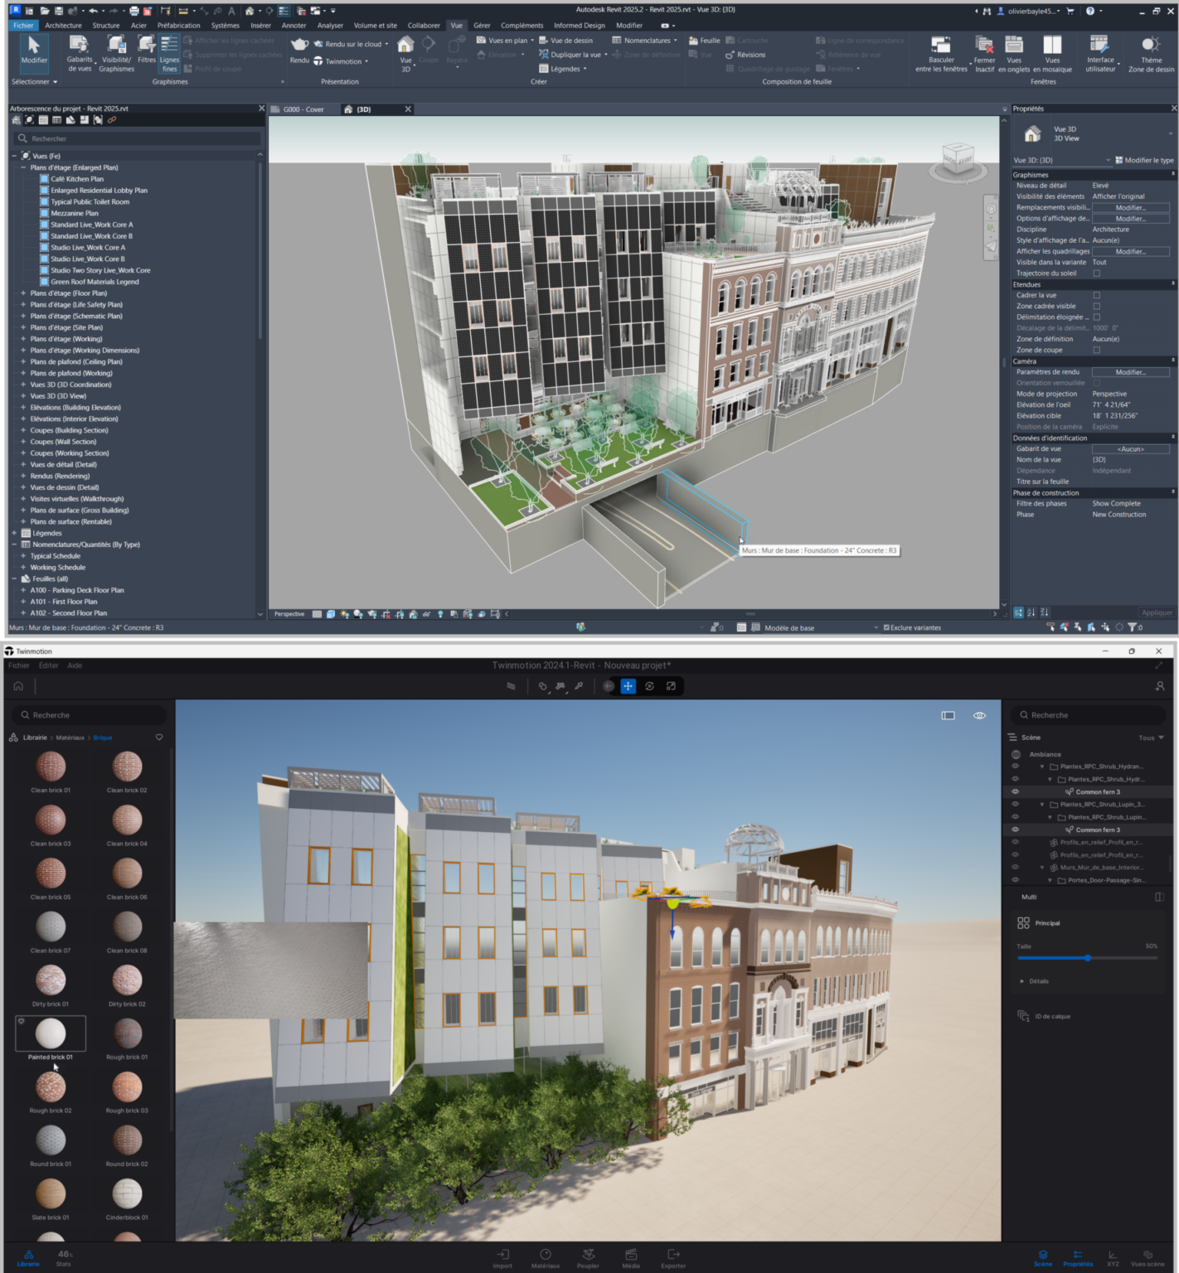Click the Modifier button next to Paramètres de rendu
Viewport: 1179px width, 1273px height.
[x=1130, y=371]
